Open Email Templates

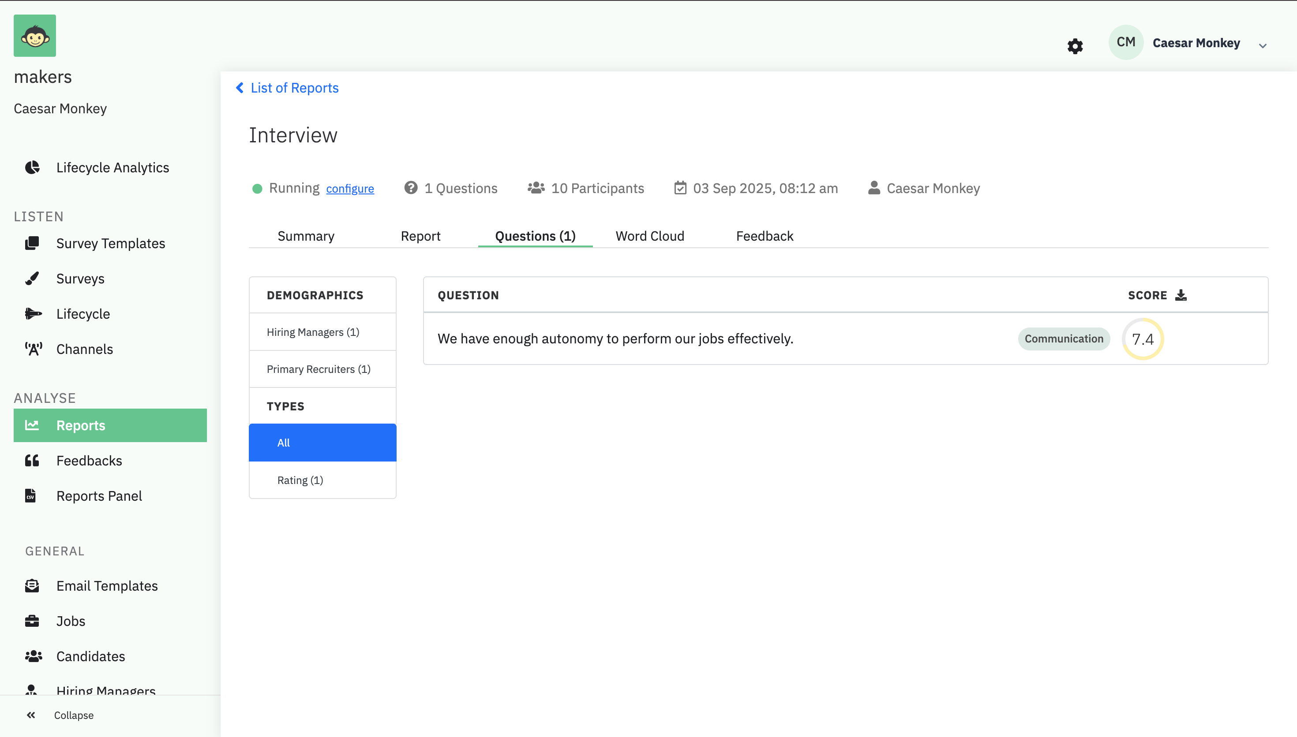coord(107,586)
